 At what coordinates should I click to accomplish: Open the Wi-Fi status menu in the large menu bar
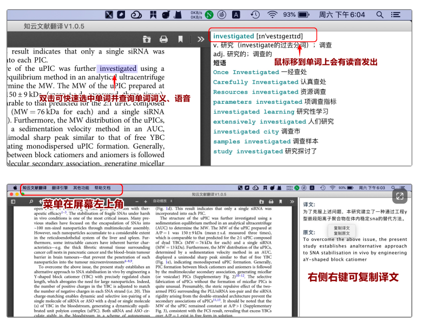(272, 15)
